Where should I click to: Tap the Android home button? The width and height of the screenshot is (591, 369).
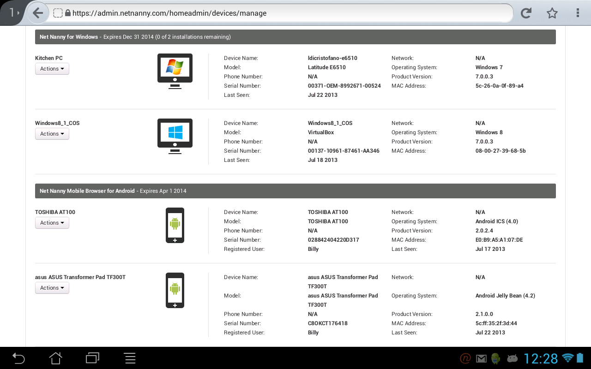[x=55, y=358]
